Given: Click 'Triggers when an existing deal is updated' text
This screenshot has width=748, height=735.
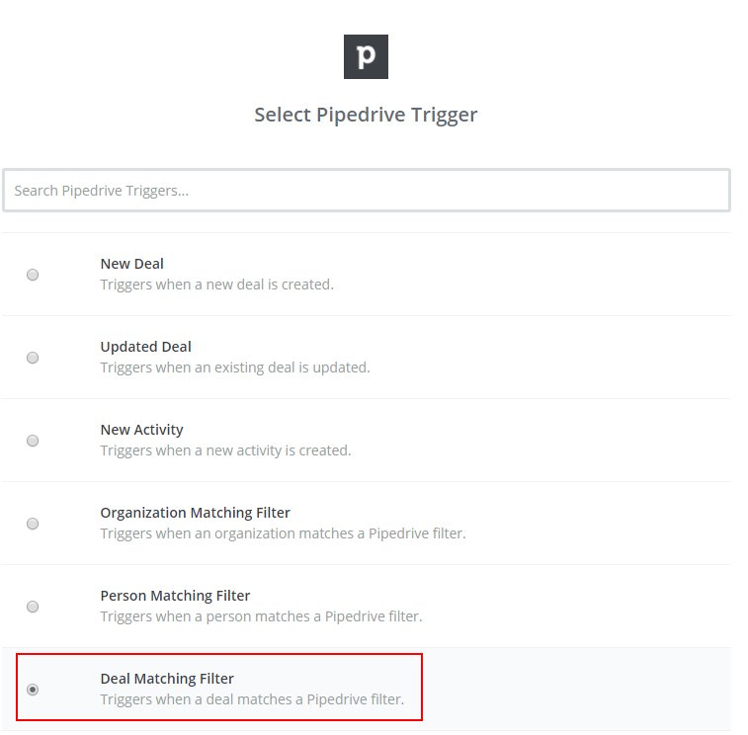Looking at the screenshot, I should [235, 367].
